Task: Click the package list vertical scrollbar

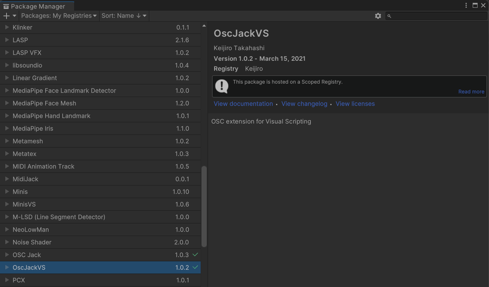Action: point(204,206)
